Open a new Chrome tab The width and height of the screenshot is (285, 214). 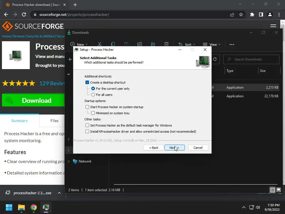click(x=75, y=5)
